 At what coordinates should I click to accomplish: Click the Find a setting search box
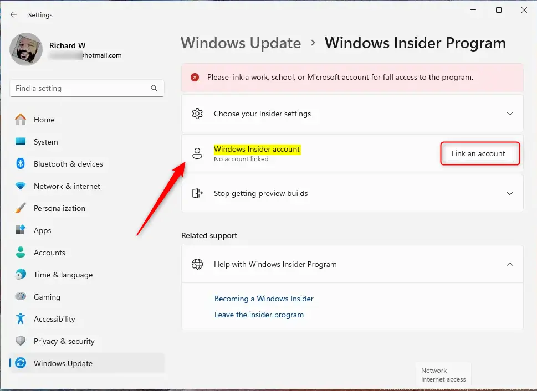(87, 88)
